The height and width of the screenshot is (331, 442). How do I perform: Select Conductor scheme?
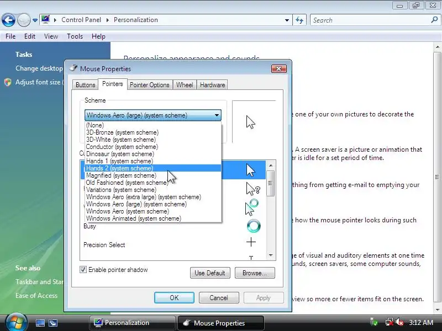pyautogui.click(x=153, y=147)
